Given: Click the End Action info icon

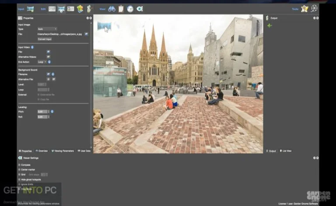Looking at the screenshot, I should coord(49,62).
